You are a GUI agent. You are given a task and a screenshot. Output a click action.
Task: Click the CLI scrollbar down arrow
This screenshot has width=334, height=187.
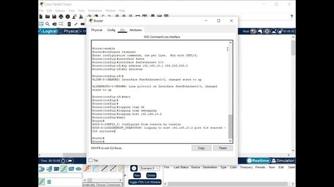pos(230,141)
